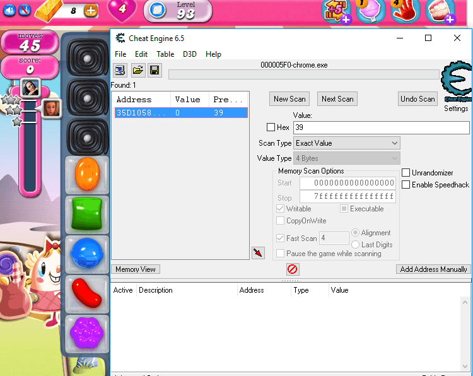
Task: Toggle the Unrandomizer checkbox
Action: (406, 173)
